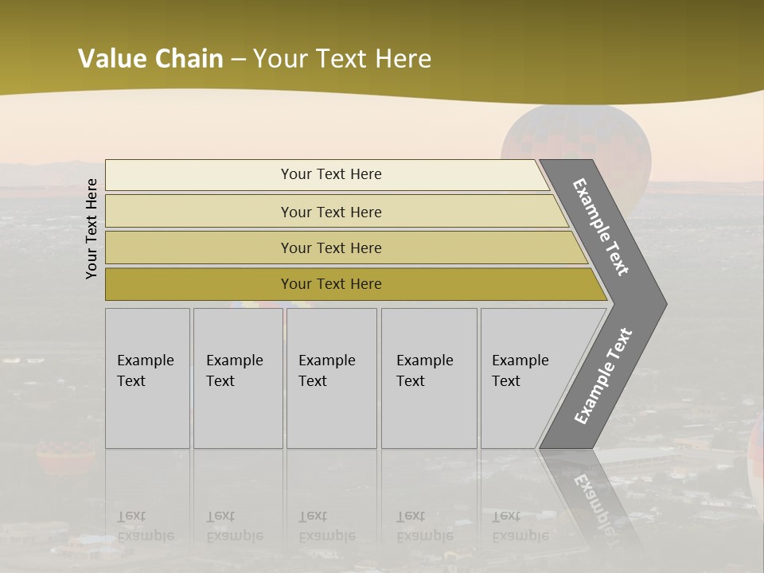The height and width of the screenshot is (573, 764).
Task: Click the lower chevron Example Text label
Action: coord(603,376)
